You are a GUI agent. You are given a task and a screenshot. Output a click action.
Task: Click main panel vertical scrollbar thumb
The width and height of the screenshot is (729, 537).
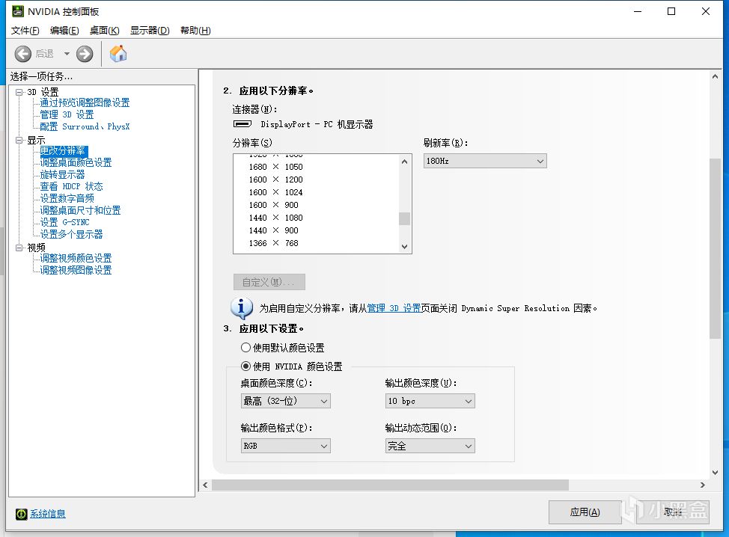[x=715, y=248]
